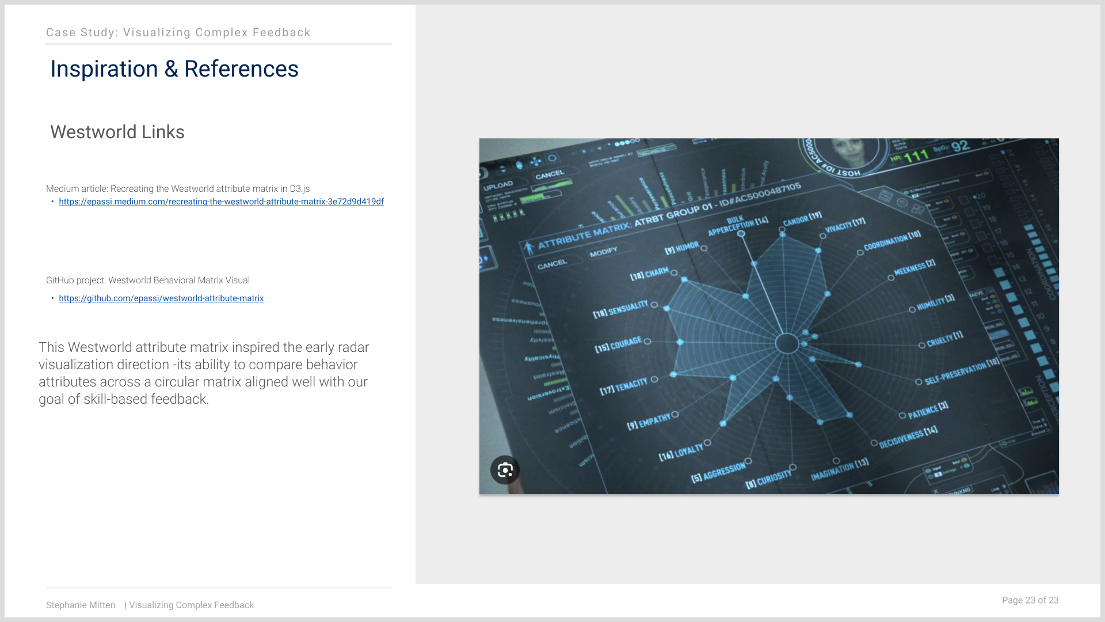The height and width of the screenshot is (622, 1105).
Task: Open the Medium article link on epassi.medium.com
Action: point(221,202)
